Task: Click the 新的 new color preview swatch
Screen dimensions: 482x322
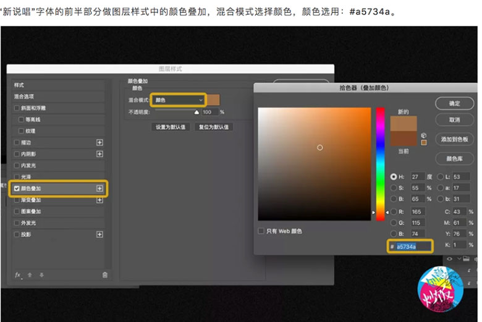Action: point(404,124)
